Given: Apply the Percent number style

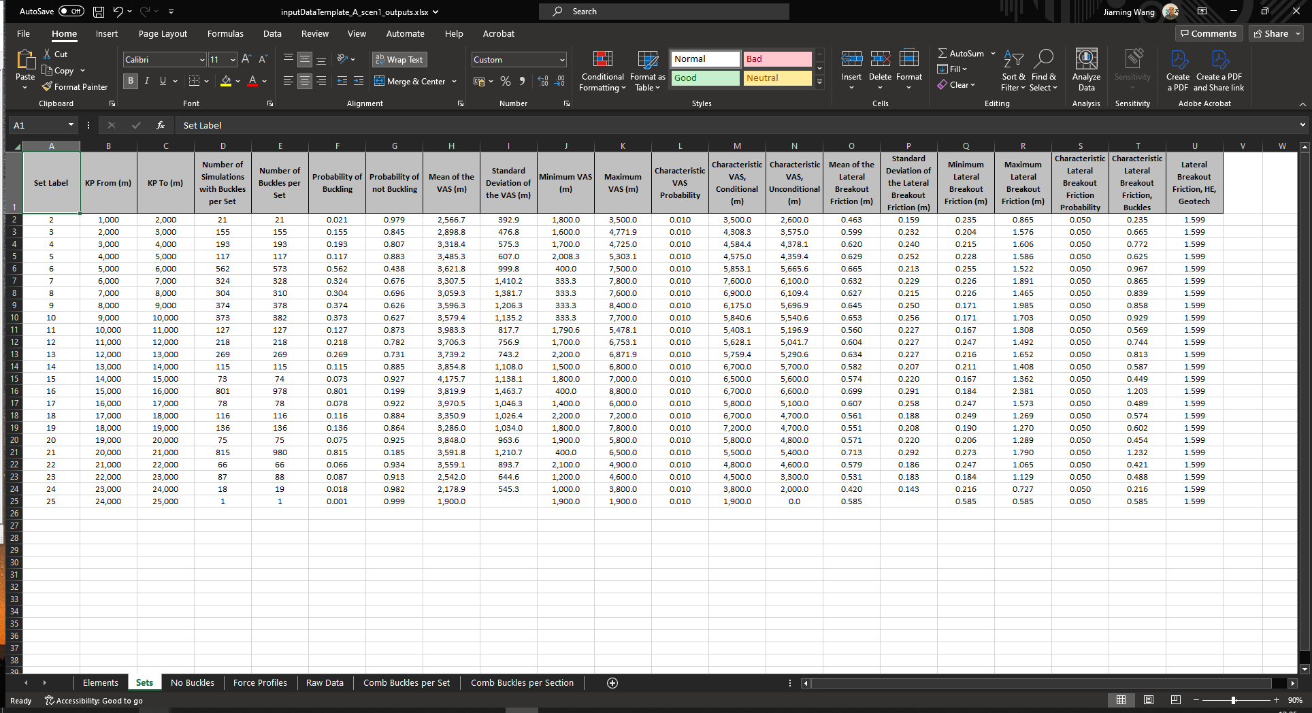Looking at the screenshot, I should pyautogui.click(x=505, y=81).
